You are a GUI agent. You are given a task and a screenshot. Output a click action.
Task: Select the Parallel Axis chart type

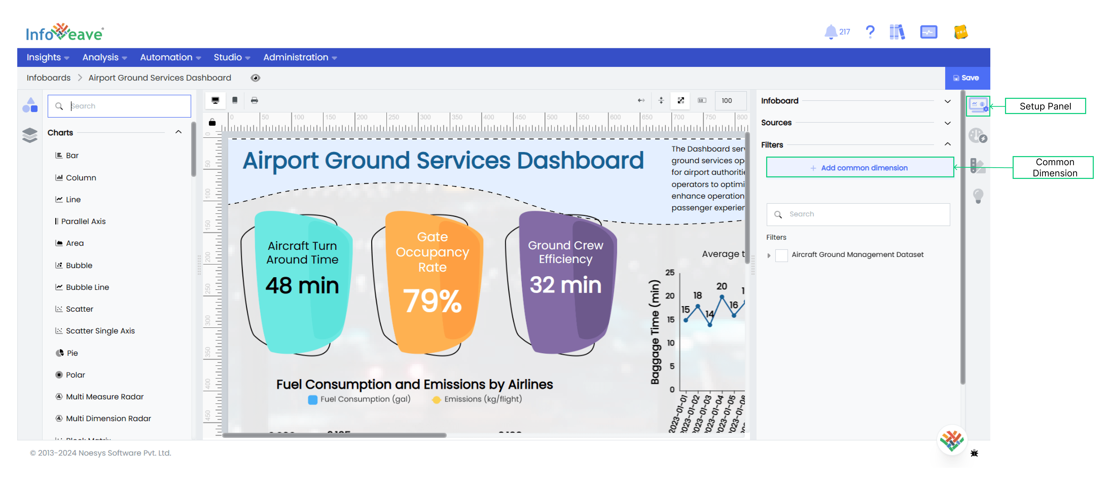click(80, 221)
